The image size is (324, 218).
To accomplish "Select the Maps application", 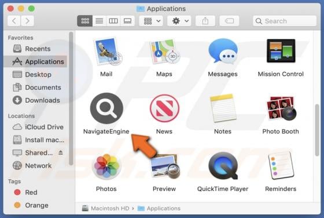I will click(x=165, y=52).
